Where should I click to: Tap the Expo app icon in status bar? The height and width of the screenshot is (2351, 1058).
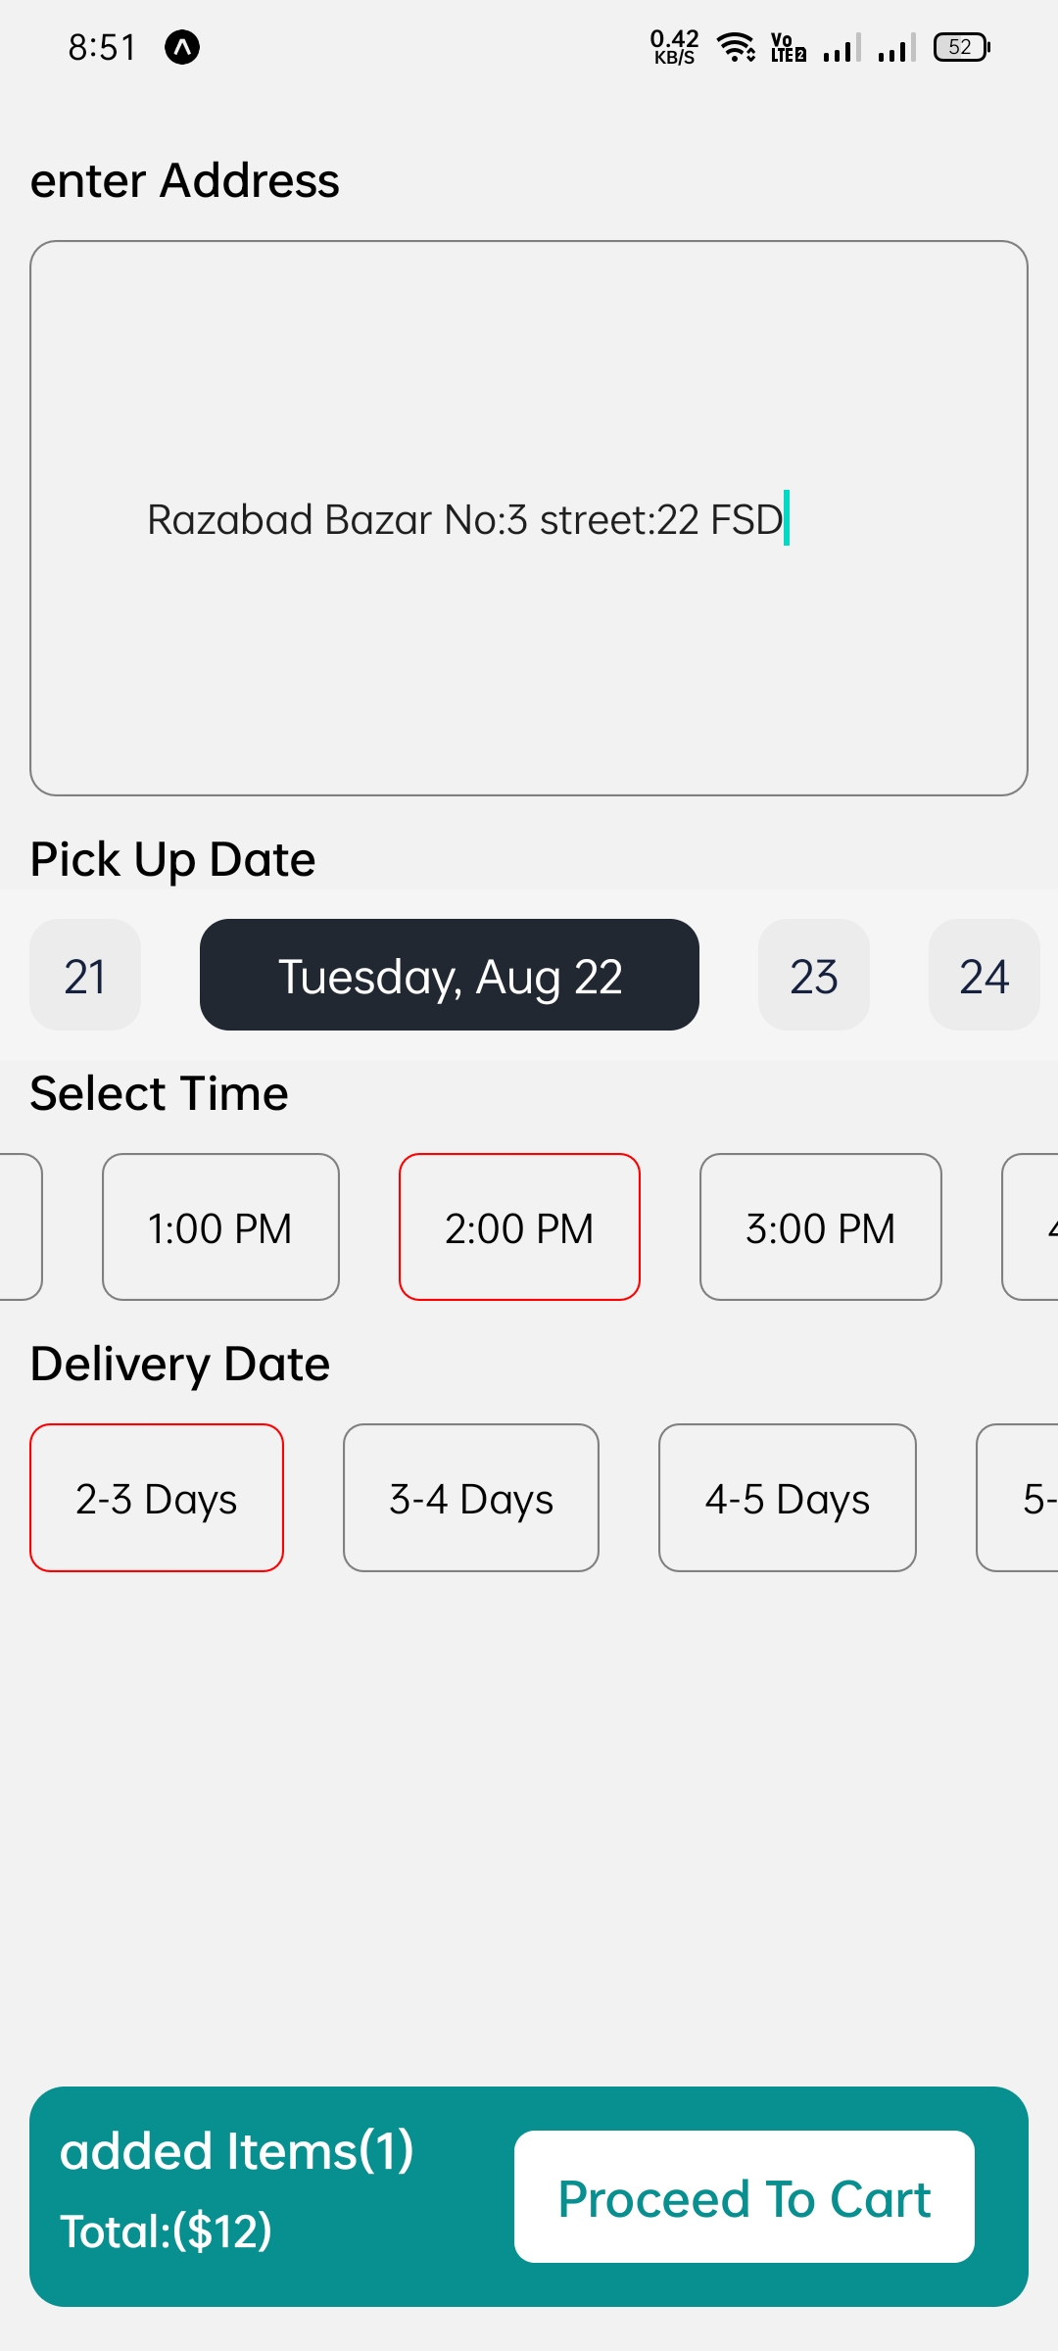[x=182, y=47]
